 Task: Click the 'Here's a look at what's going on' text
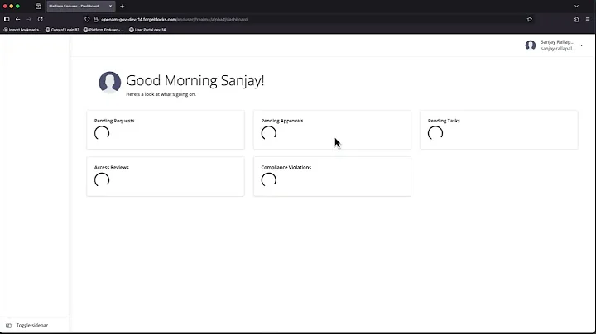pyautogui.click(x=161, y=94)
